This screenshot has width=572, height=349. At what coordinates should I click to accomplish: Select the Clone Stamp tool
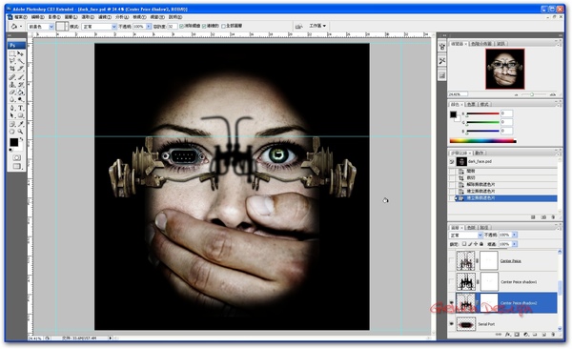12,84
